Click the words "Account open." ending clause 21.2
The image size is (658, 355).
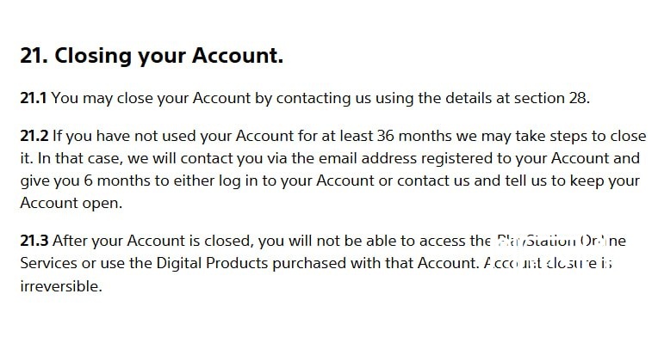pos(71,203)
